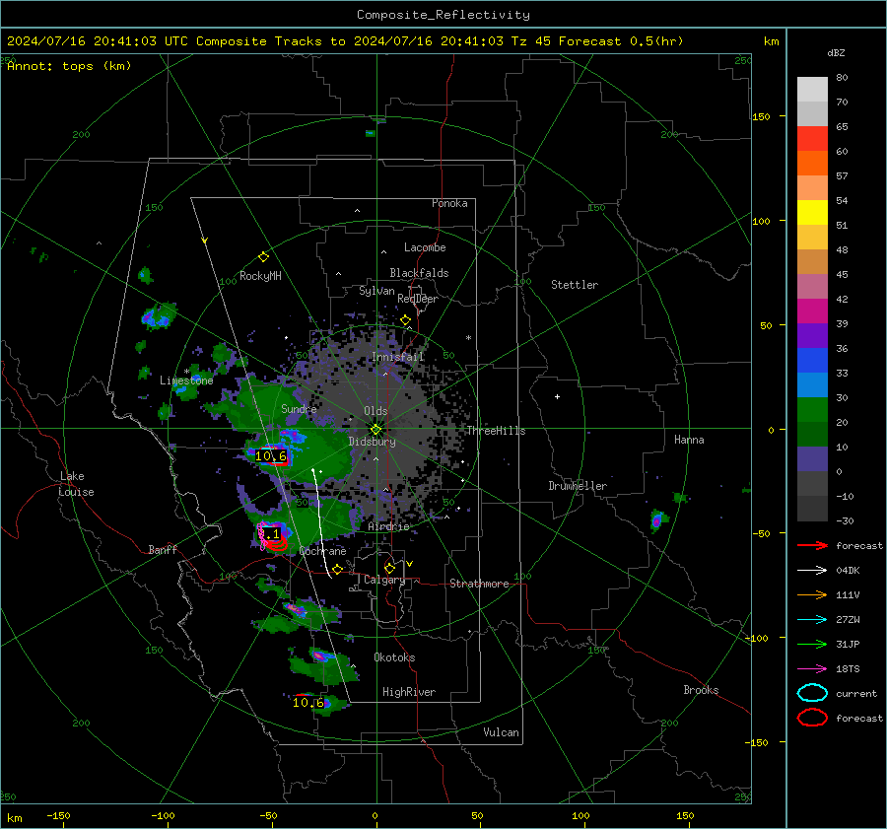The image size is (887, 829).
Task: Click the cyan 'current' ellipse legend icon
Action: 812,693
